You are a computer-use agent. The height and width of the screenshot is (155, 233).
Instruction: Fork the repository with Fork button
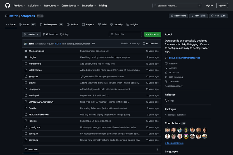tap(198, 16)
